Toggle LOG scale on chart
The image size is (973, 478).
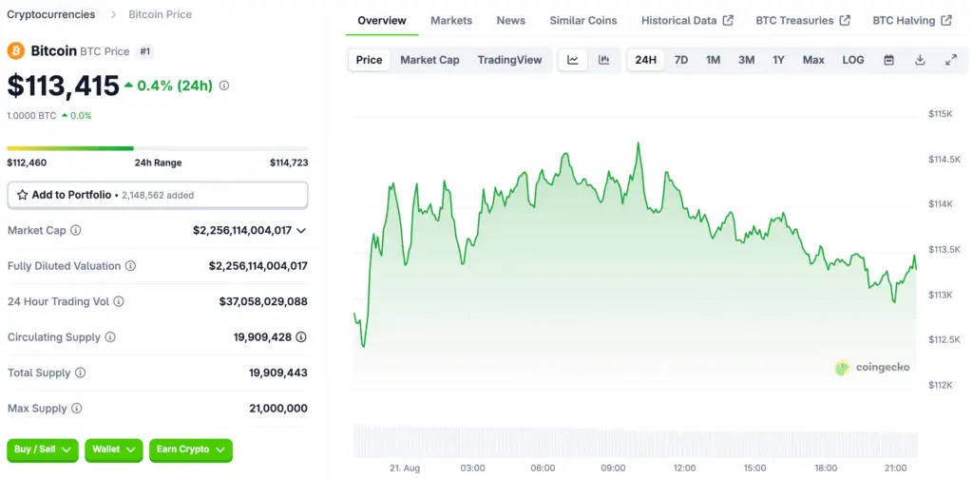click(x=853, y=60)
